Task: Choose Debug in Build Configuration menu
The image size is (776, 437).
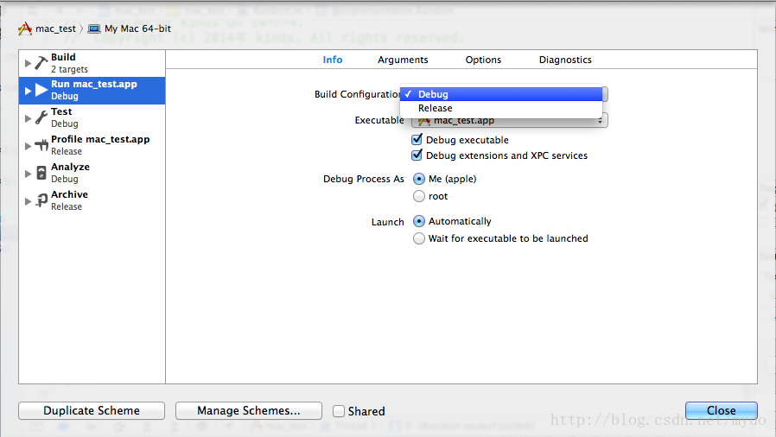Action: [x=501, y=94]
